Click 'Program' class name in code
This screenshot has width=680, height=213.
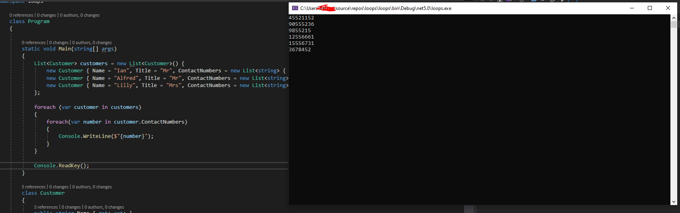(39, 21)
